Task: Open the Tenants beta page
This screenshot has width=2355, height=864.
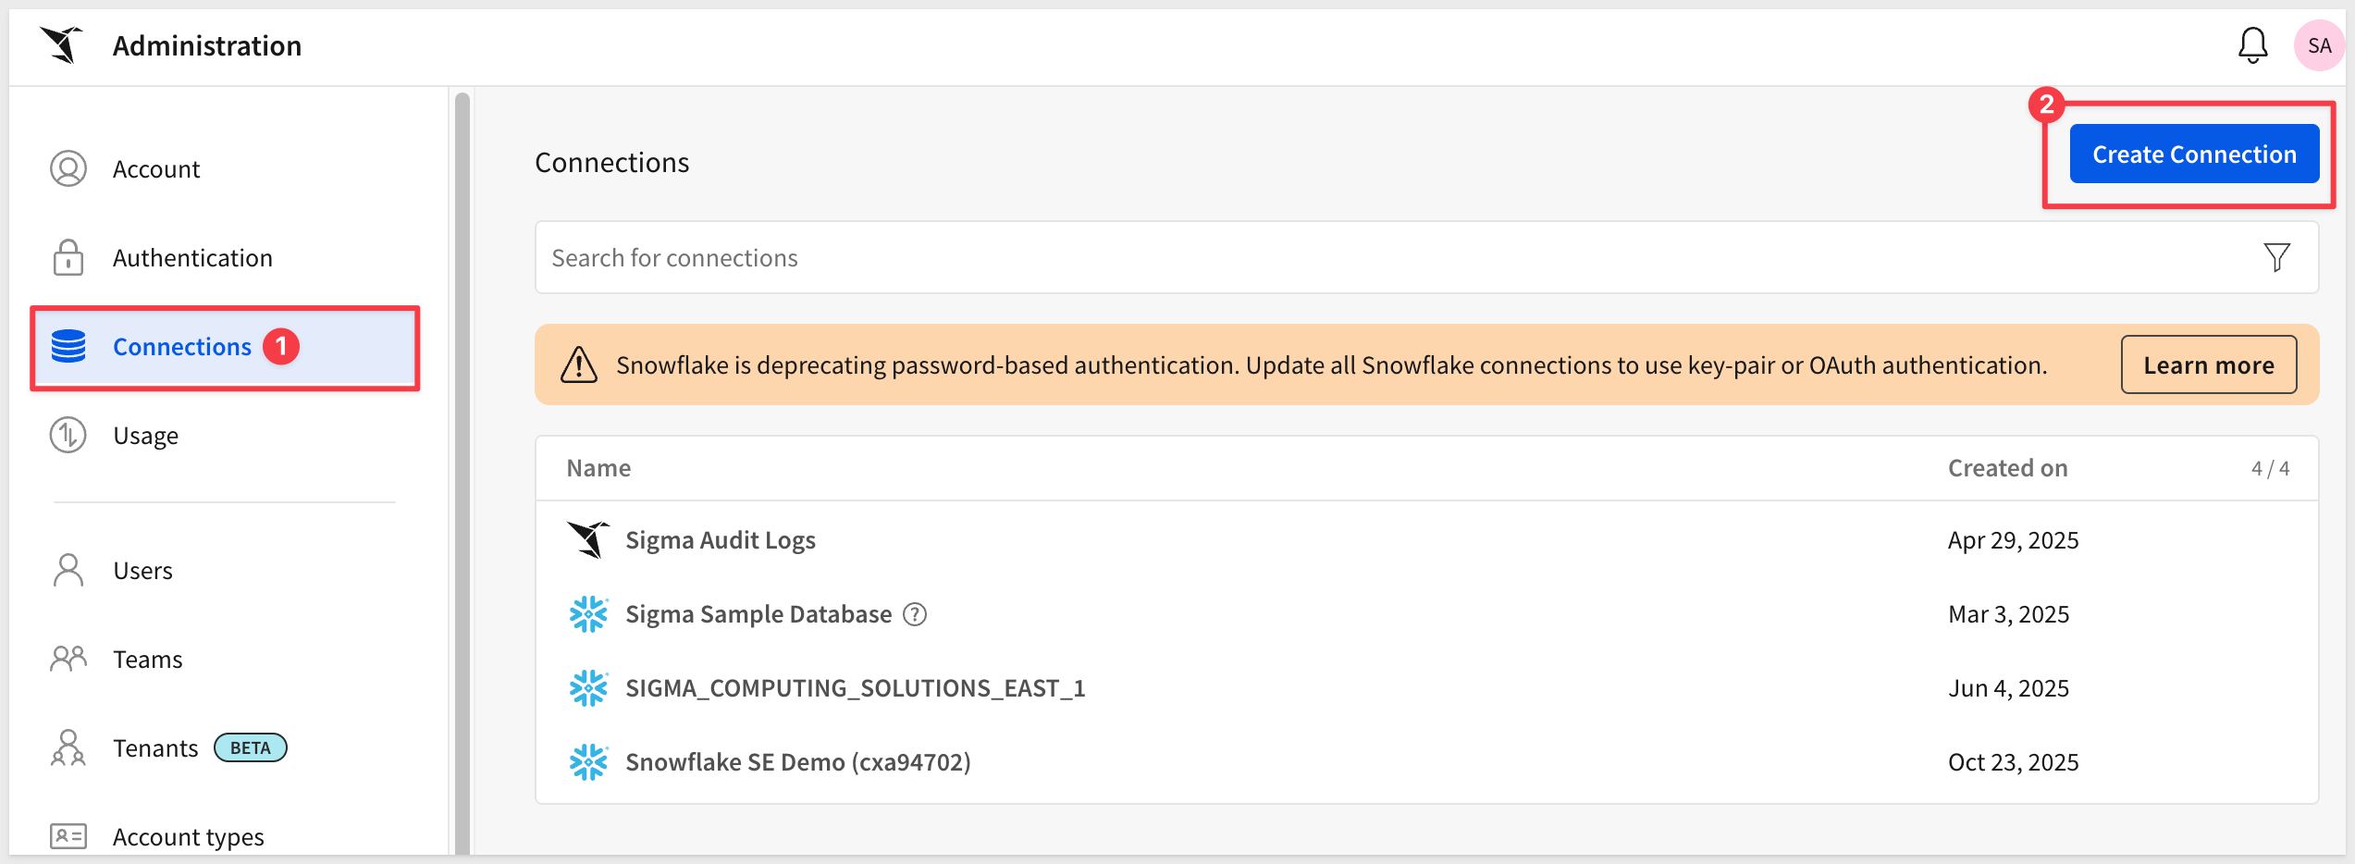Action: pyautogui.click(x=155, y=748)
